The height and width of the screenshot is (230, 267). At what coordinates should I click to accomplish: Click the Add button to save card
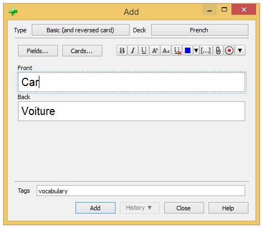[x=95, y=208]
